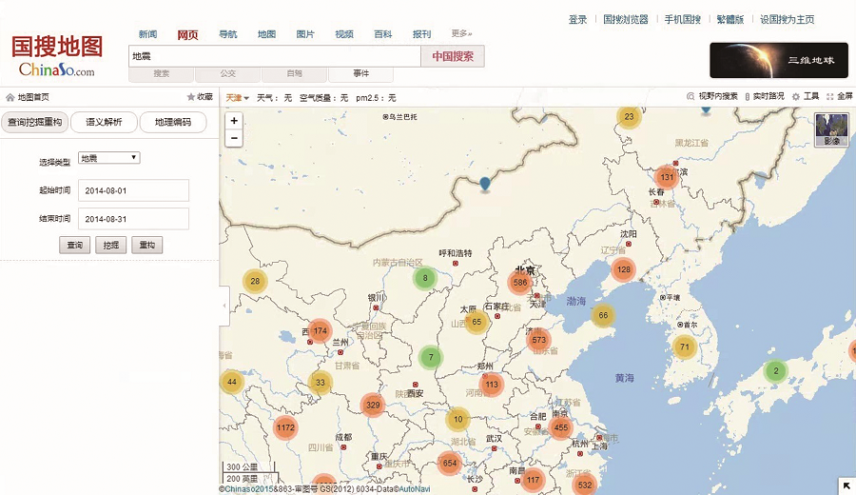Click the 地图首页 home icon

click(x=10, y=97)
